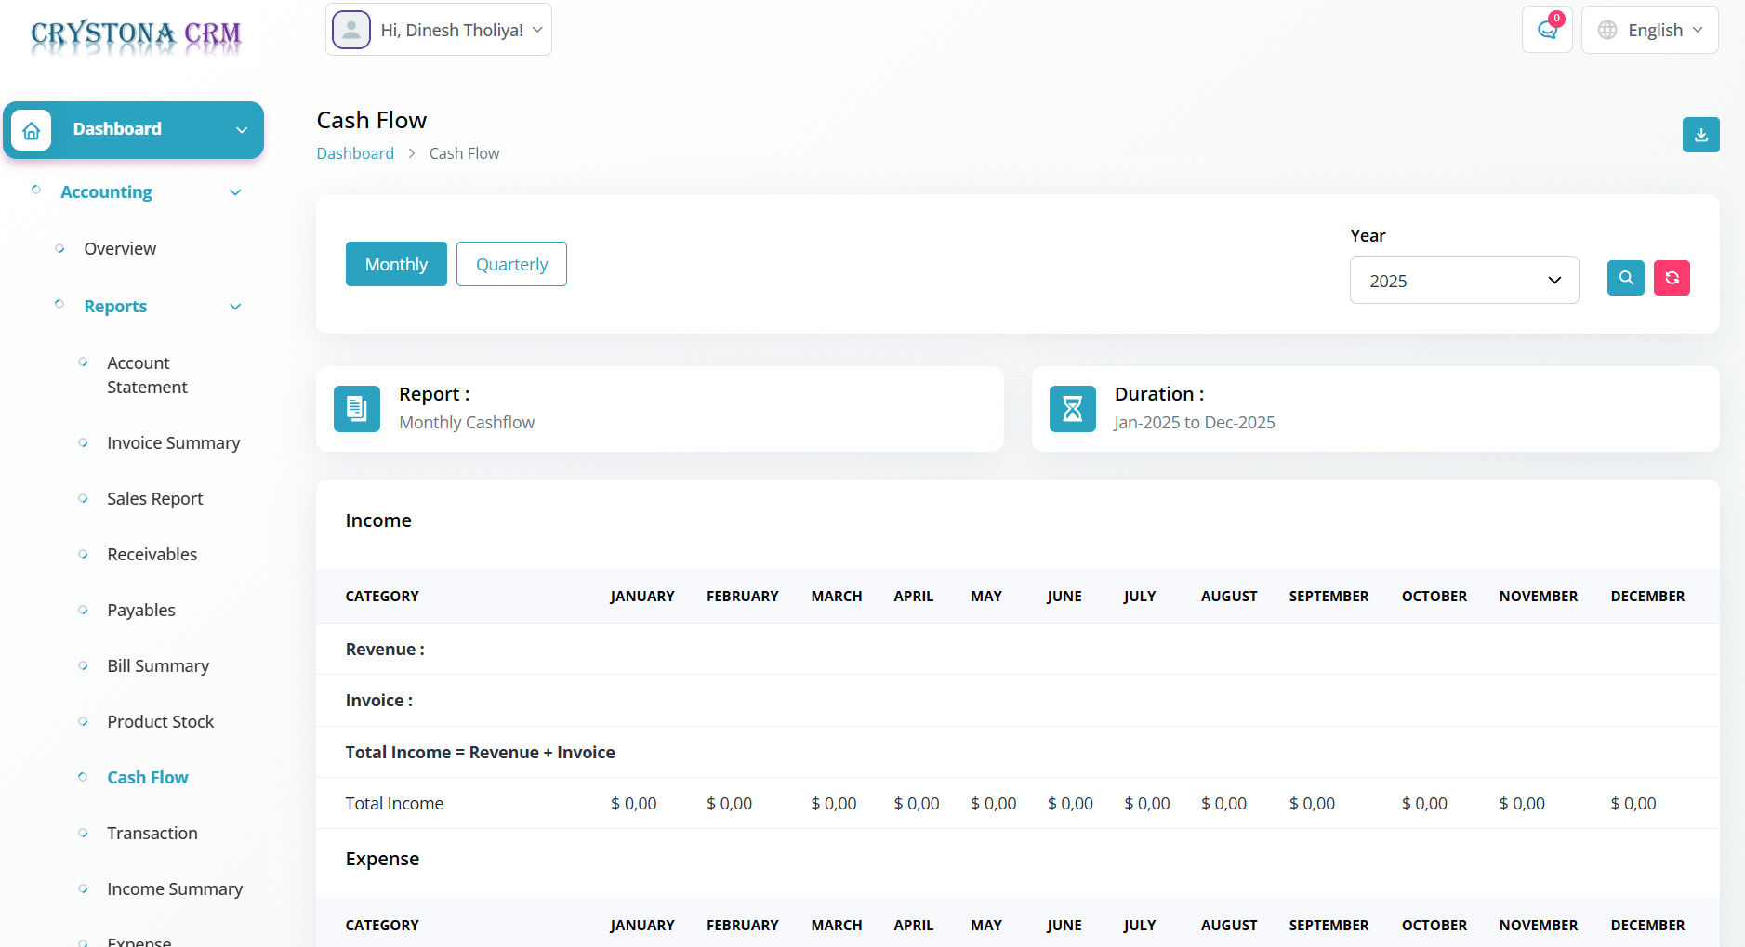Viewport: 1745px width, 947px height.
Task: Switch to Monthly cashflow view
Action: 396,264
